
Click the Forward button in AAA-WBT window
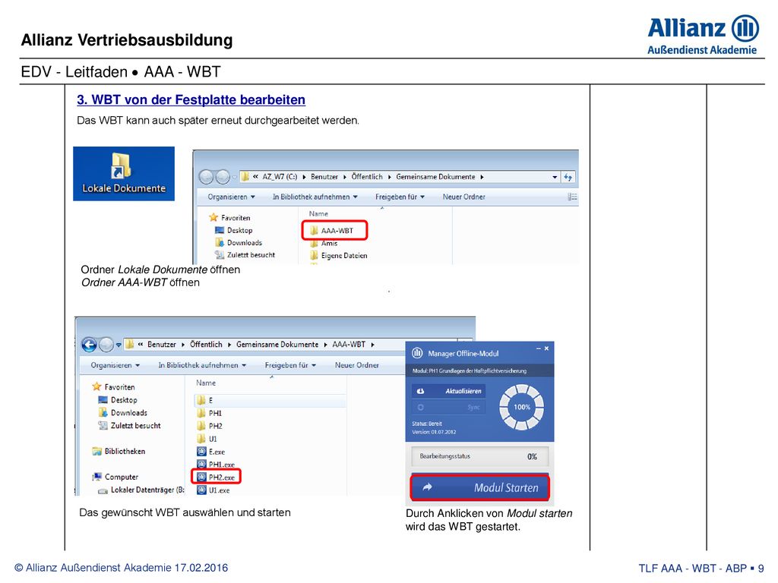click(106, 344)
